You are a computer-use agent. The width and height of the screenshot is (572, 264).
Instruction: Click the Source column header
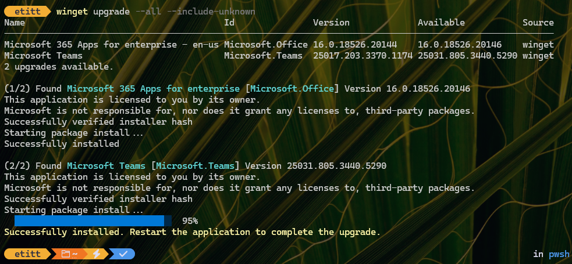click(x=538, y=23)
